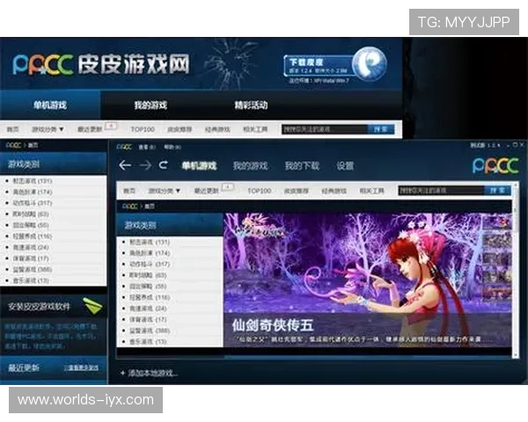Select 精彩活动 tab on the website header
Screen dimensions: 528x422
click(251, 105)
